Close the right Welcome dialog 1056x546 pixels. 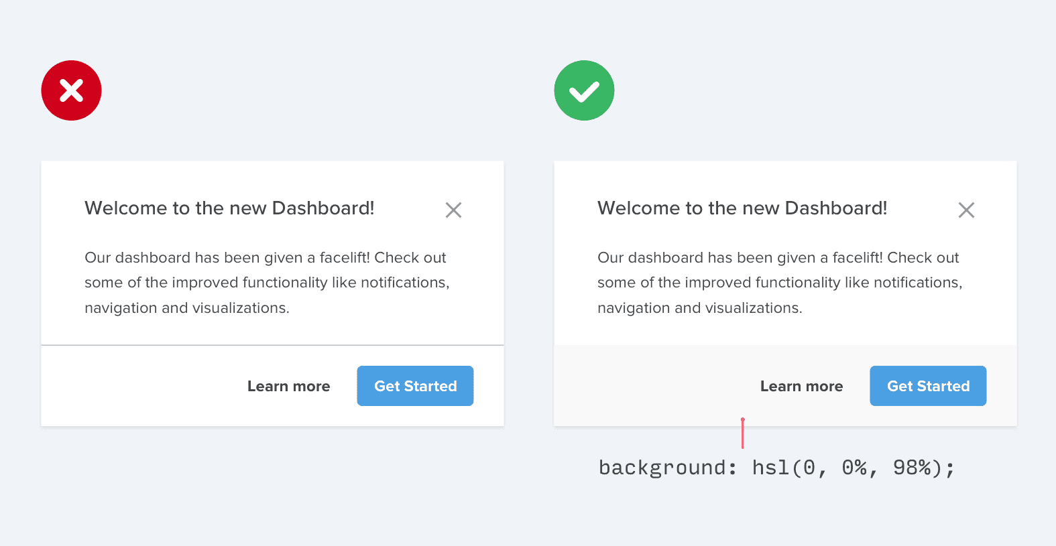click(x=966, y=210)
